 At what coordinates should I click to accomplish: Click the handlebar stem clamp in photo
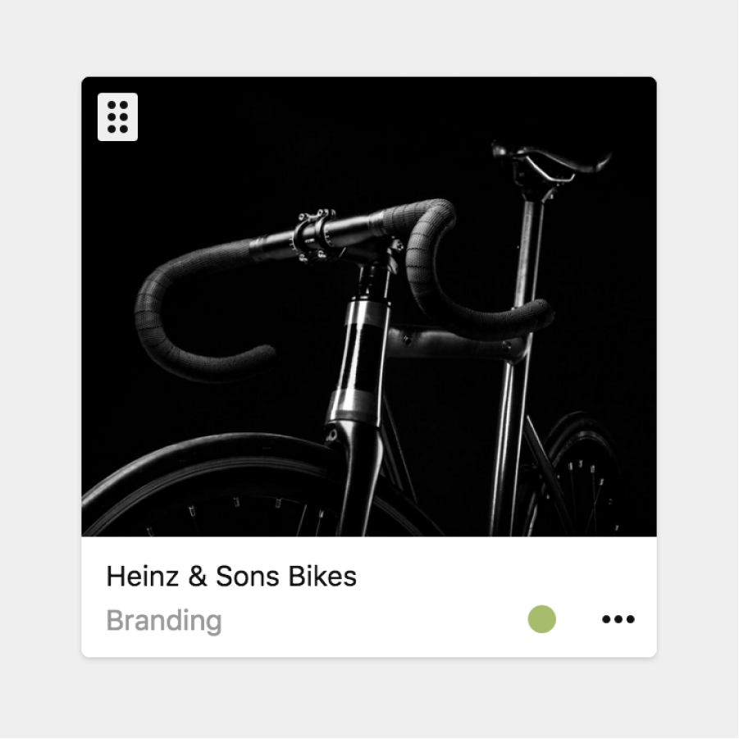315,235
